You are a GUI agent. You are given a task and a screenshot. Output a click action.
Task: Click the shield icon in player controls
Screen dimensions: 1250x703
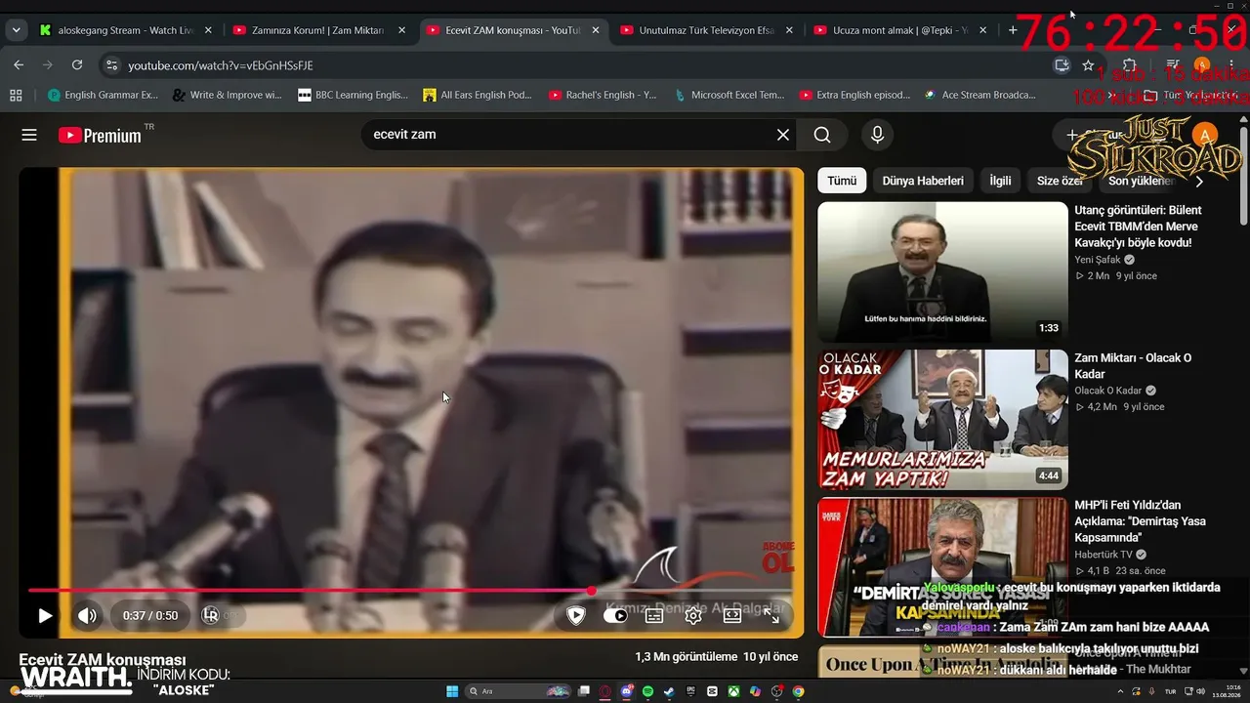click(x=576, y=616)
